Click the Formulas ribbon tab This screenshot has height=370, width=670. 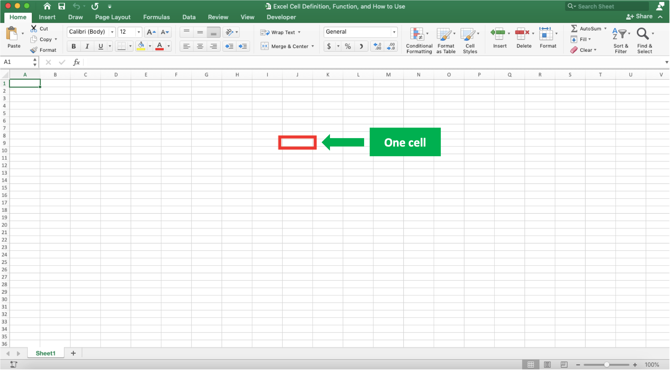click(x=156, y=17)
